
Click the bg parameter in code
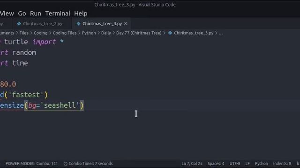pos(32,105)
